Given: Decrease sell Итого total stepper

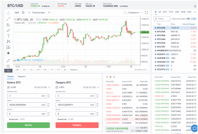Looking at the screenshot, I should point(97,115).
